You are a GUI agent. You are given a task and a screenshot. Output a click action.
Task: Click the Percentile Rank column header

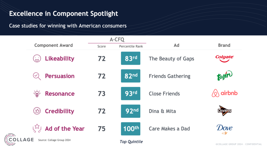pyautogui.click(x=131, y=46)
